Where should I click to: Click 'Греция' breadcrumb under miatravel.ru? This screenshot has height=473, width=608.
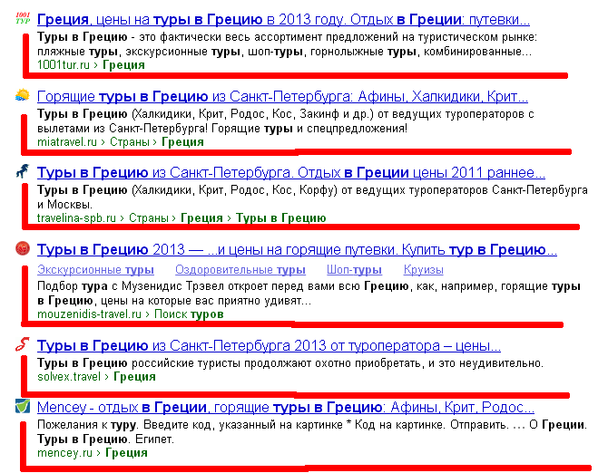[182, 141]
